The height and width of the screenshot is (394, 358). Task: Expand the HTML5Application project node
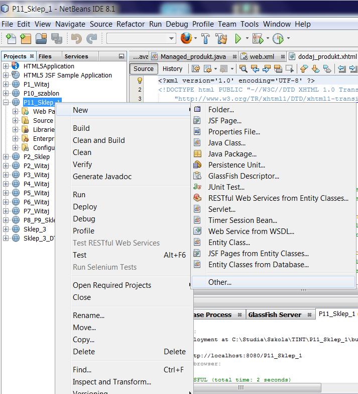[x=6, y=66]
